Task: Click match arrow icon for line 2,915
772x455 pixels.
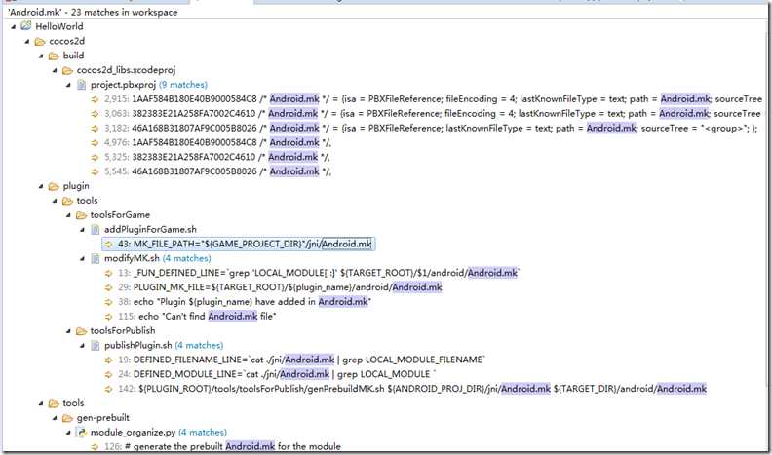Action: click(95, 99)
